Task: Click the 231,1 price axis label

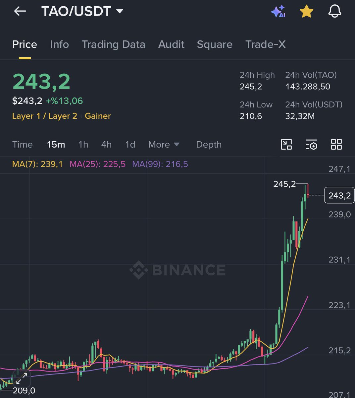Action: [339, 260]
